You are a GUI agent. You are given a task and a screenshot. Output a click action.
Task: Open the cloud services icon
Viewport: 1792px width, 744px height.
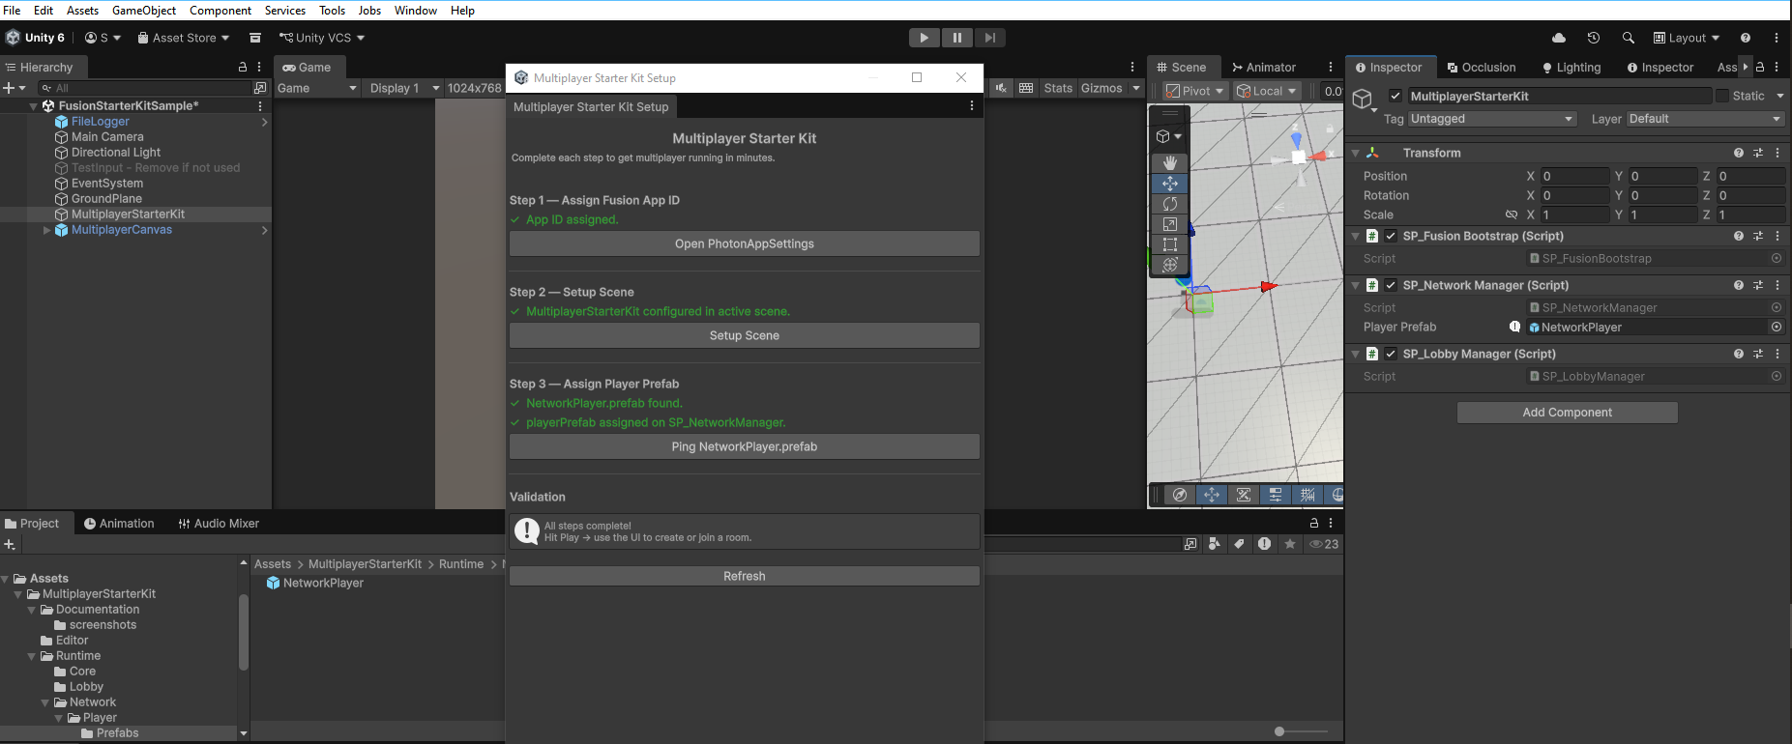(1559, 38)
